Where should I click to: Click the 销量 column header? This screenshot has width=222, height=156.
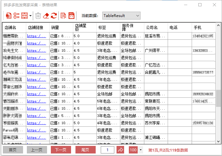(61, 28)
